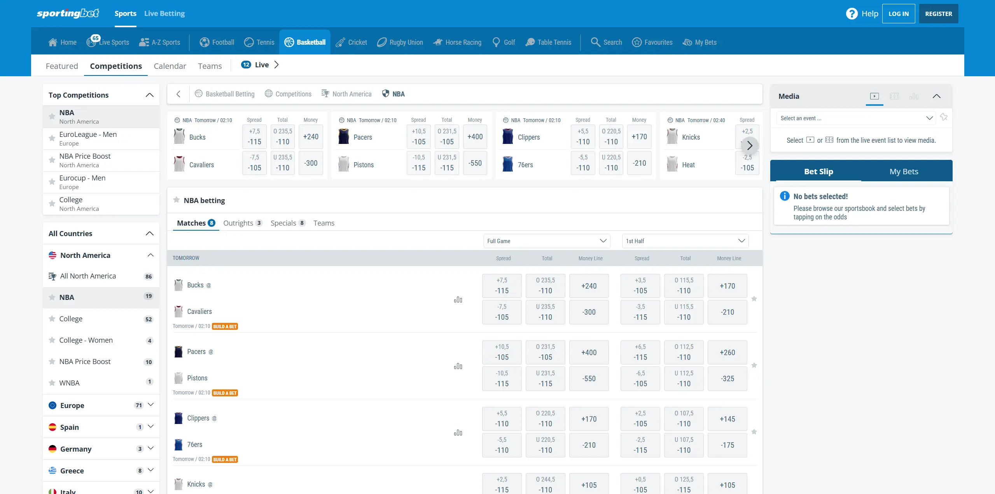
Task: Favourite the NBA betting star
Action: (176, 200)
